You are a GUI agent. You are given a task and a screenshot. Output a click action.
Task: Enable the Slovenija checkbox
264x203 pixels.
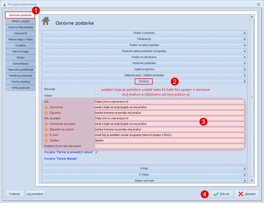coord(96,89)
